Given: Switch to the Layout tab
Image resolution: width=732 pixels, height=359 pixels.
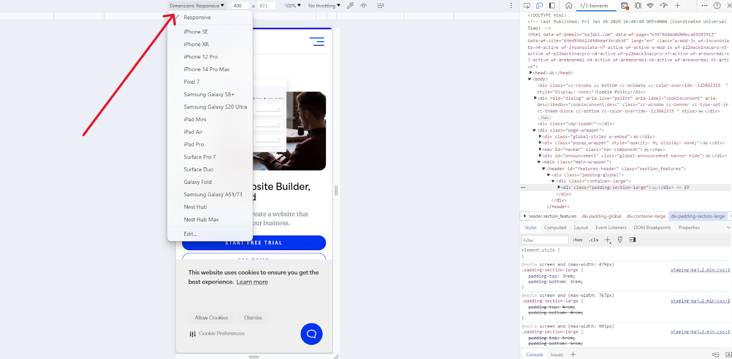Looking at the screenshot, I should (x=581, y=228).
